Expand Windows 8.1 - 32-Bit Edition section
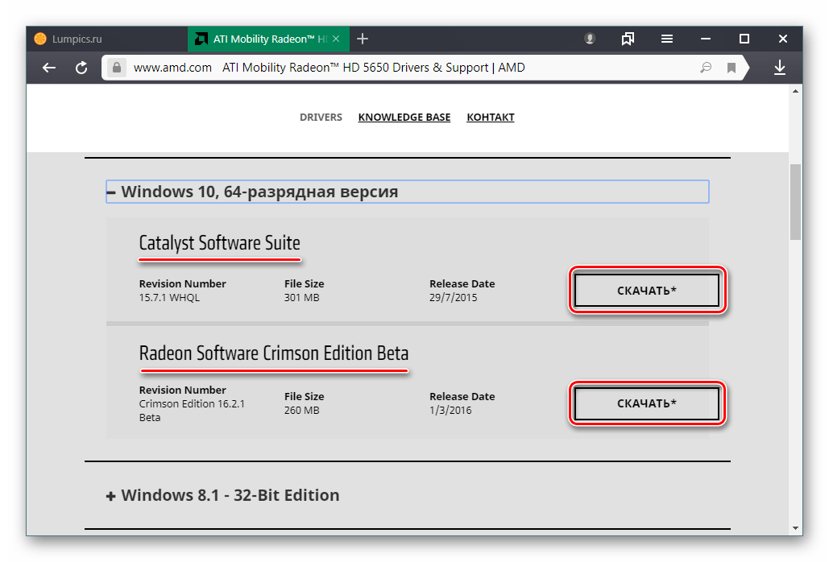829x562 pixels. point(222,495)
